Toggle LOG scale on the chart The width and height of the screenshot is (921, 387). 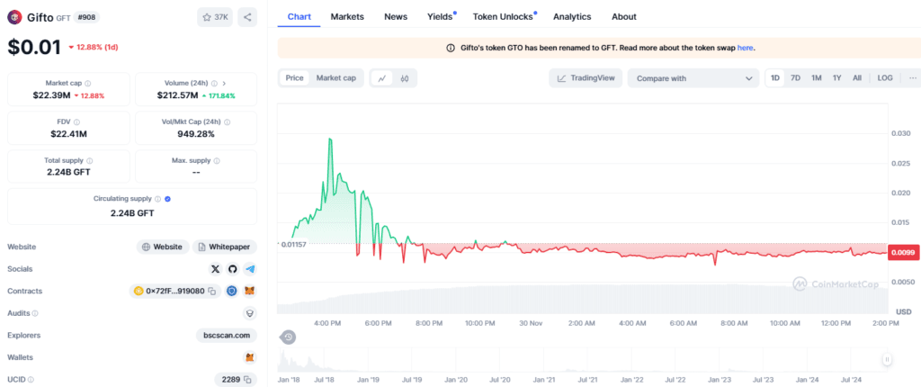(x=885, y=77)
